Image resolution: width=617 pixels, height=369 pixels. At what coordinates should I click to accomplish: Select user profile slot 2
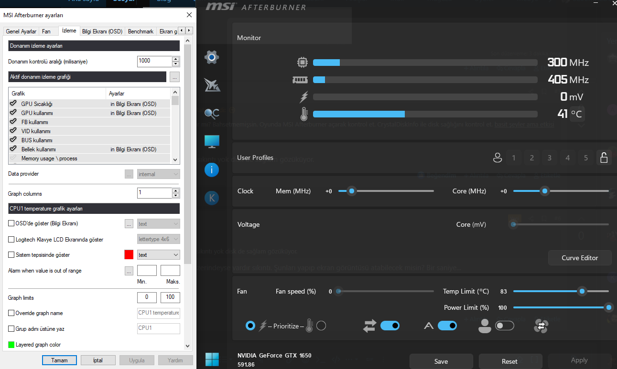pyautogui.click(x=532, y=158)
